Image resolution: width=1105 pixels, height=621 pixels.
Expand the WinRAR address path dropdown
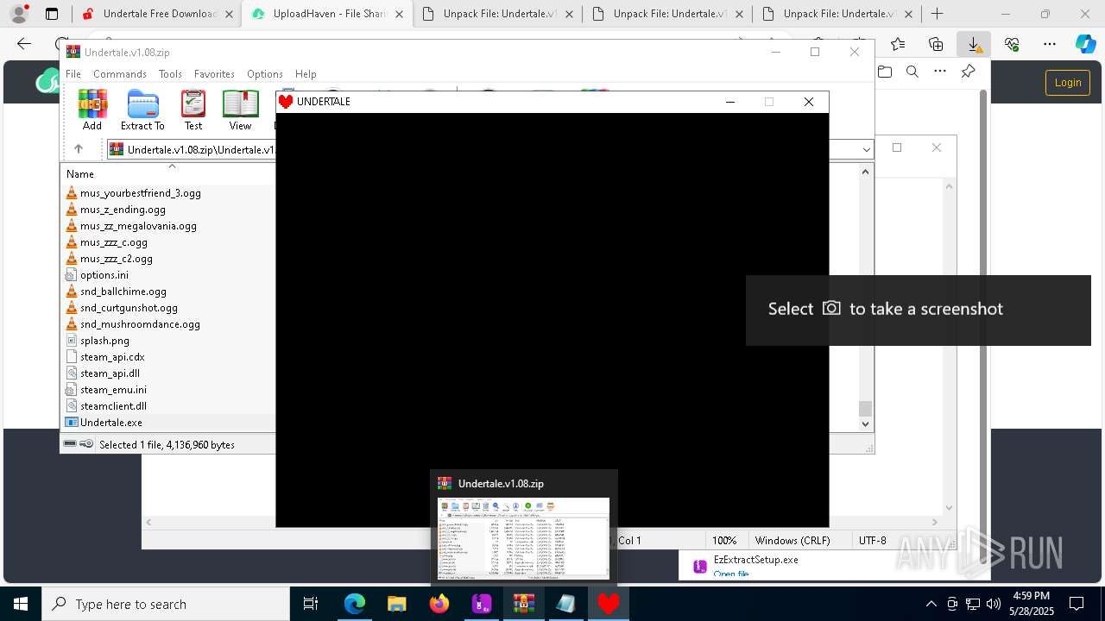(866, 150)
